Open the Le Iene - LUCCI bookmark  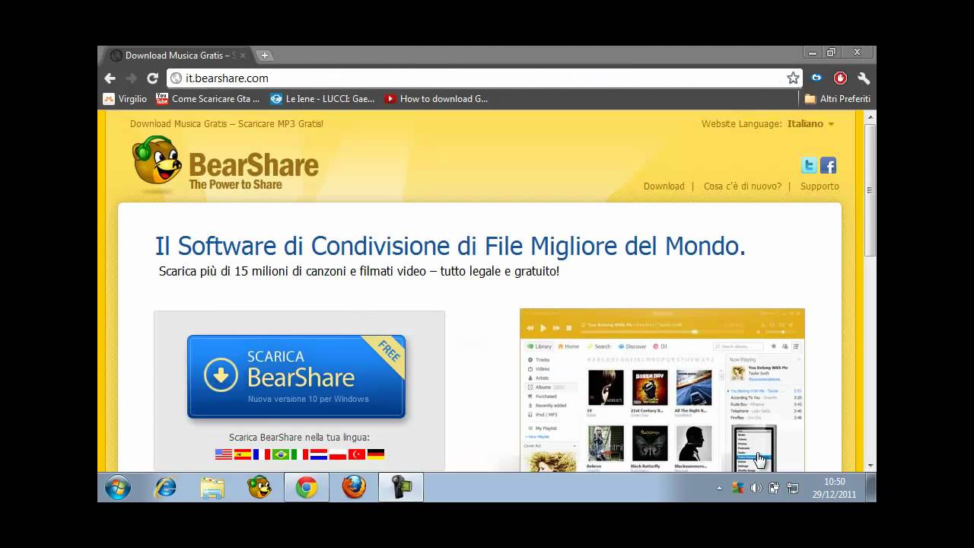[322, 99]
